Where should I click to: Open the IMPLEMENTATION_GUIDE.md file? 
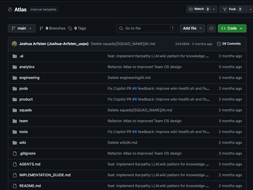point(45,175)
